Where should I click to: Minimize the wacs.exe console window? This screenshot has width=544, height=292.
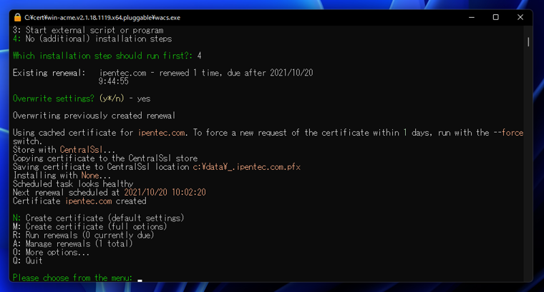point(472,16)
